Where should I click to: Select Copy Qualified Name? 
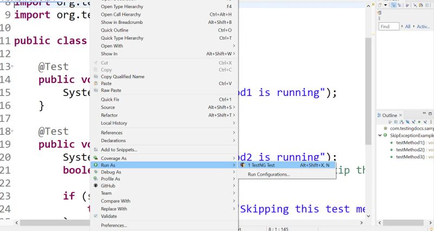click(x=164, y=76)
